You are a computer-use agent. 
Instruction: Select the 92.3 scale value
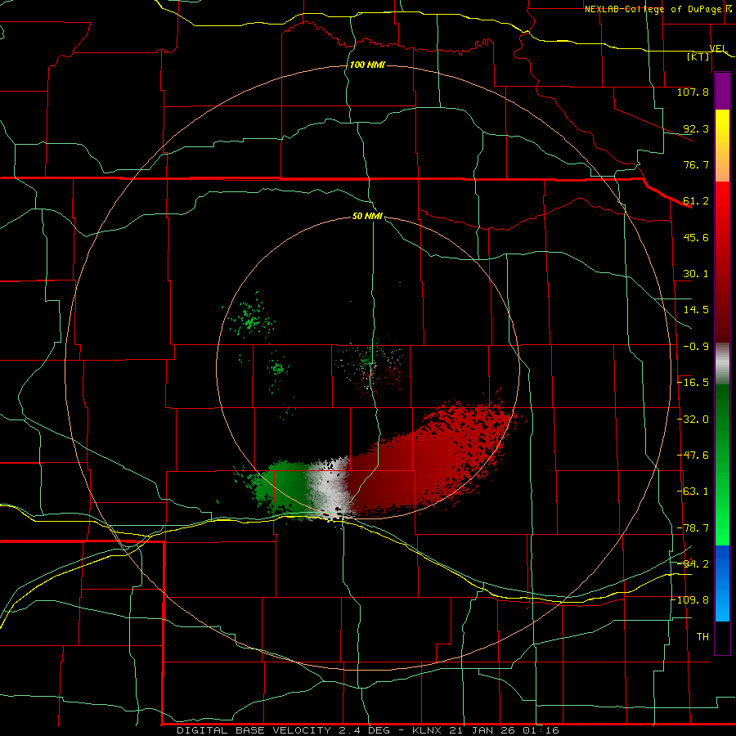click(696, 128)
